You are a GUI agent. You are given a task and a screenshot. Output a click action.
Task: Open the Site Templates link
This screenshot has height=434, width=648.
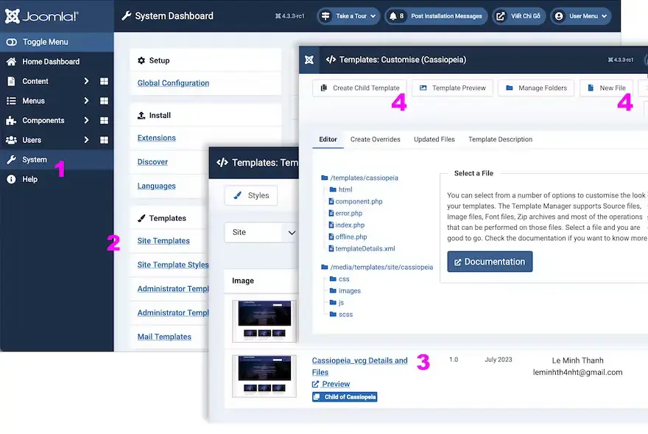pyautogui.click(x=163, y=241)
